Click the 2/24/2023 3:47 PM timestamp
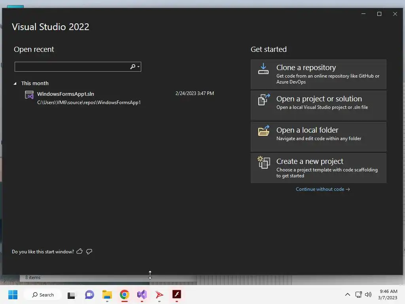This screenshot has width=405, height=304. tap(195, 93)
